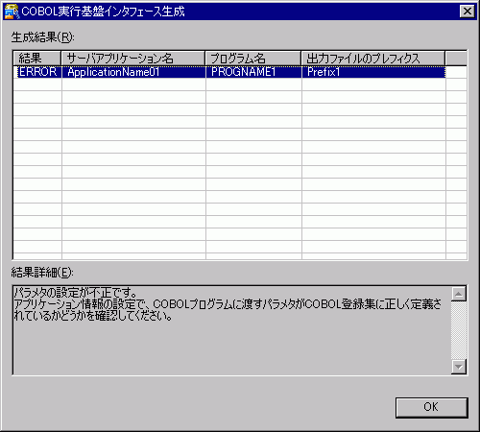Click the プログラム名 column header

(x=253, y=59)
